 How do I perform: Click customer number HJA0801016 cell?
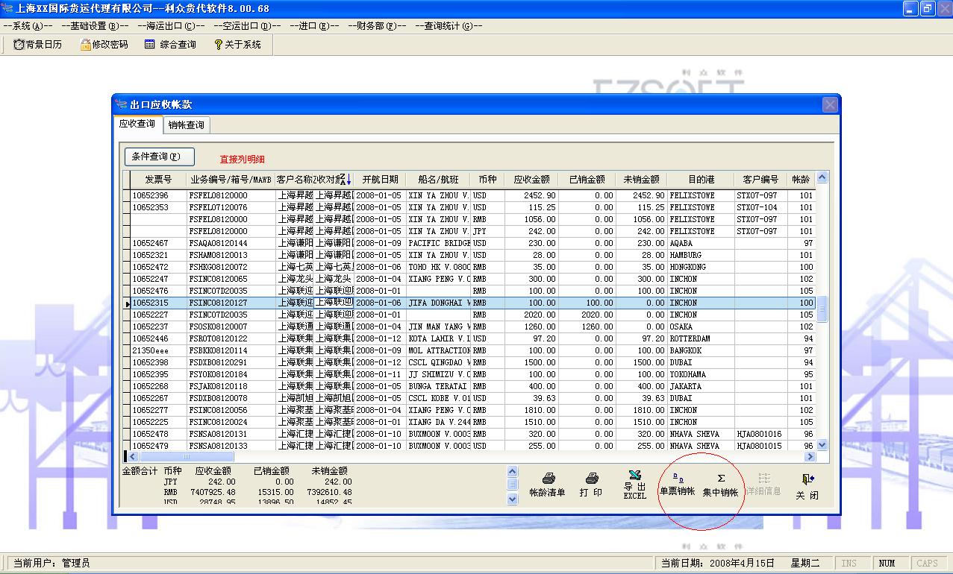760,434
